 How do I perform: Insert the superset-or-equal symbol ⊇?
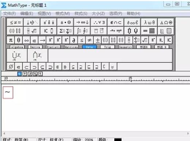[50, 66]
